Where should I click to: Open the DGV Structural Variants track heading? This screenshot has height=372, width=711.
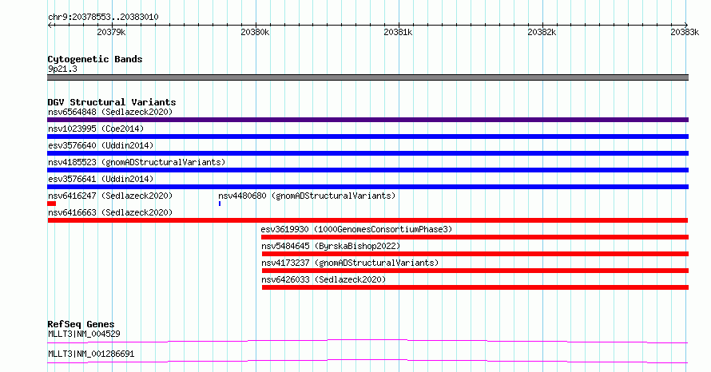112,102
